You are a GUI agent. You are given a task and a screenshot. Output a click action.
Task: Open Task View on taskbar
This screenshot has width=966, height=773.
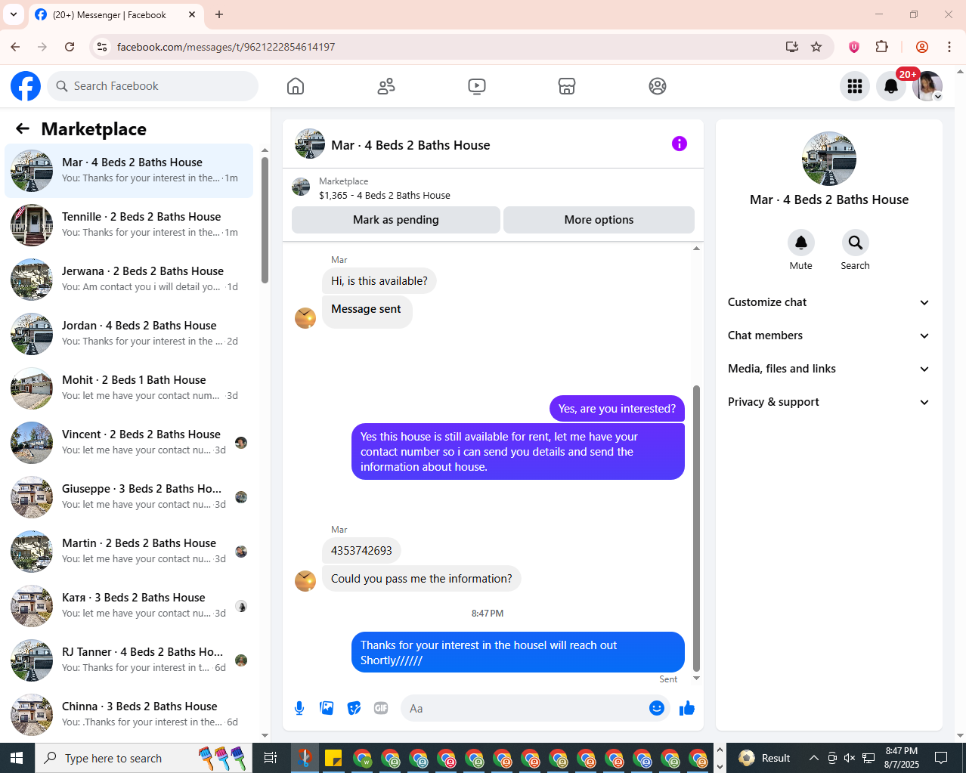[271, 758]
